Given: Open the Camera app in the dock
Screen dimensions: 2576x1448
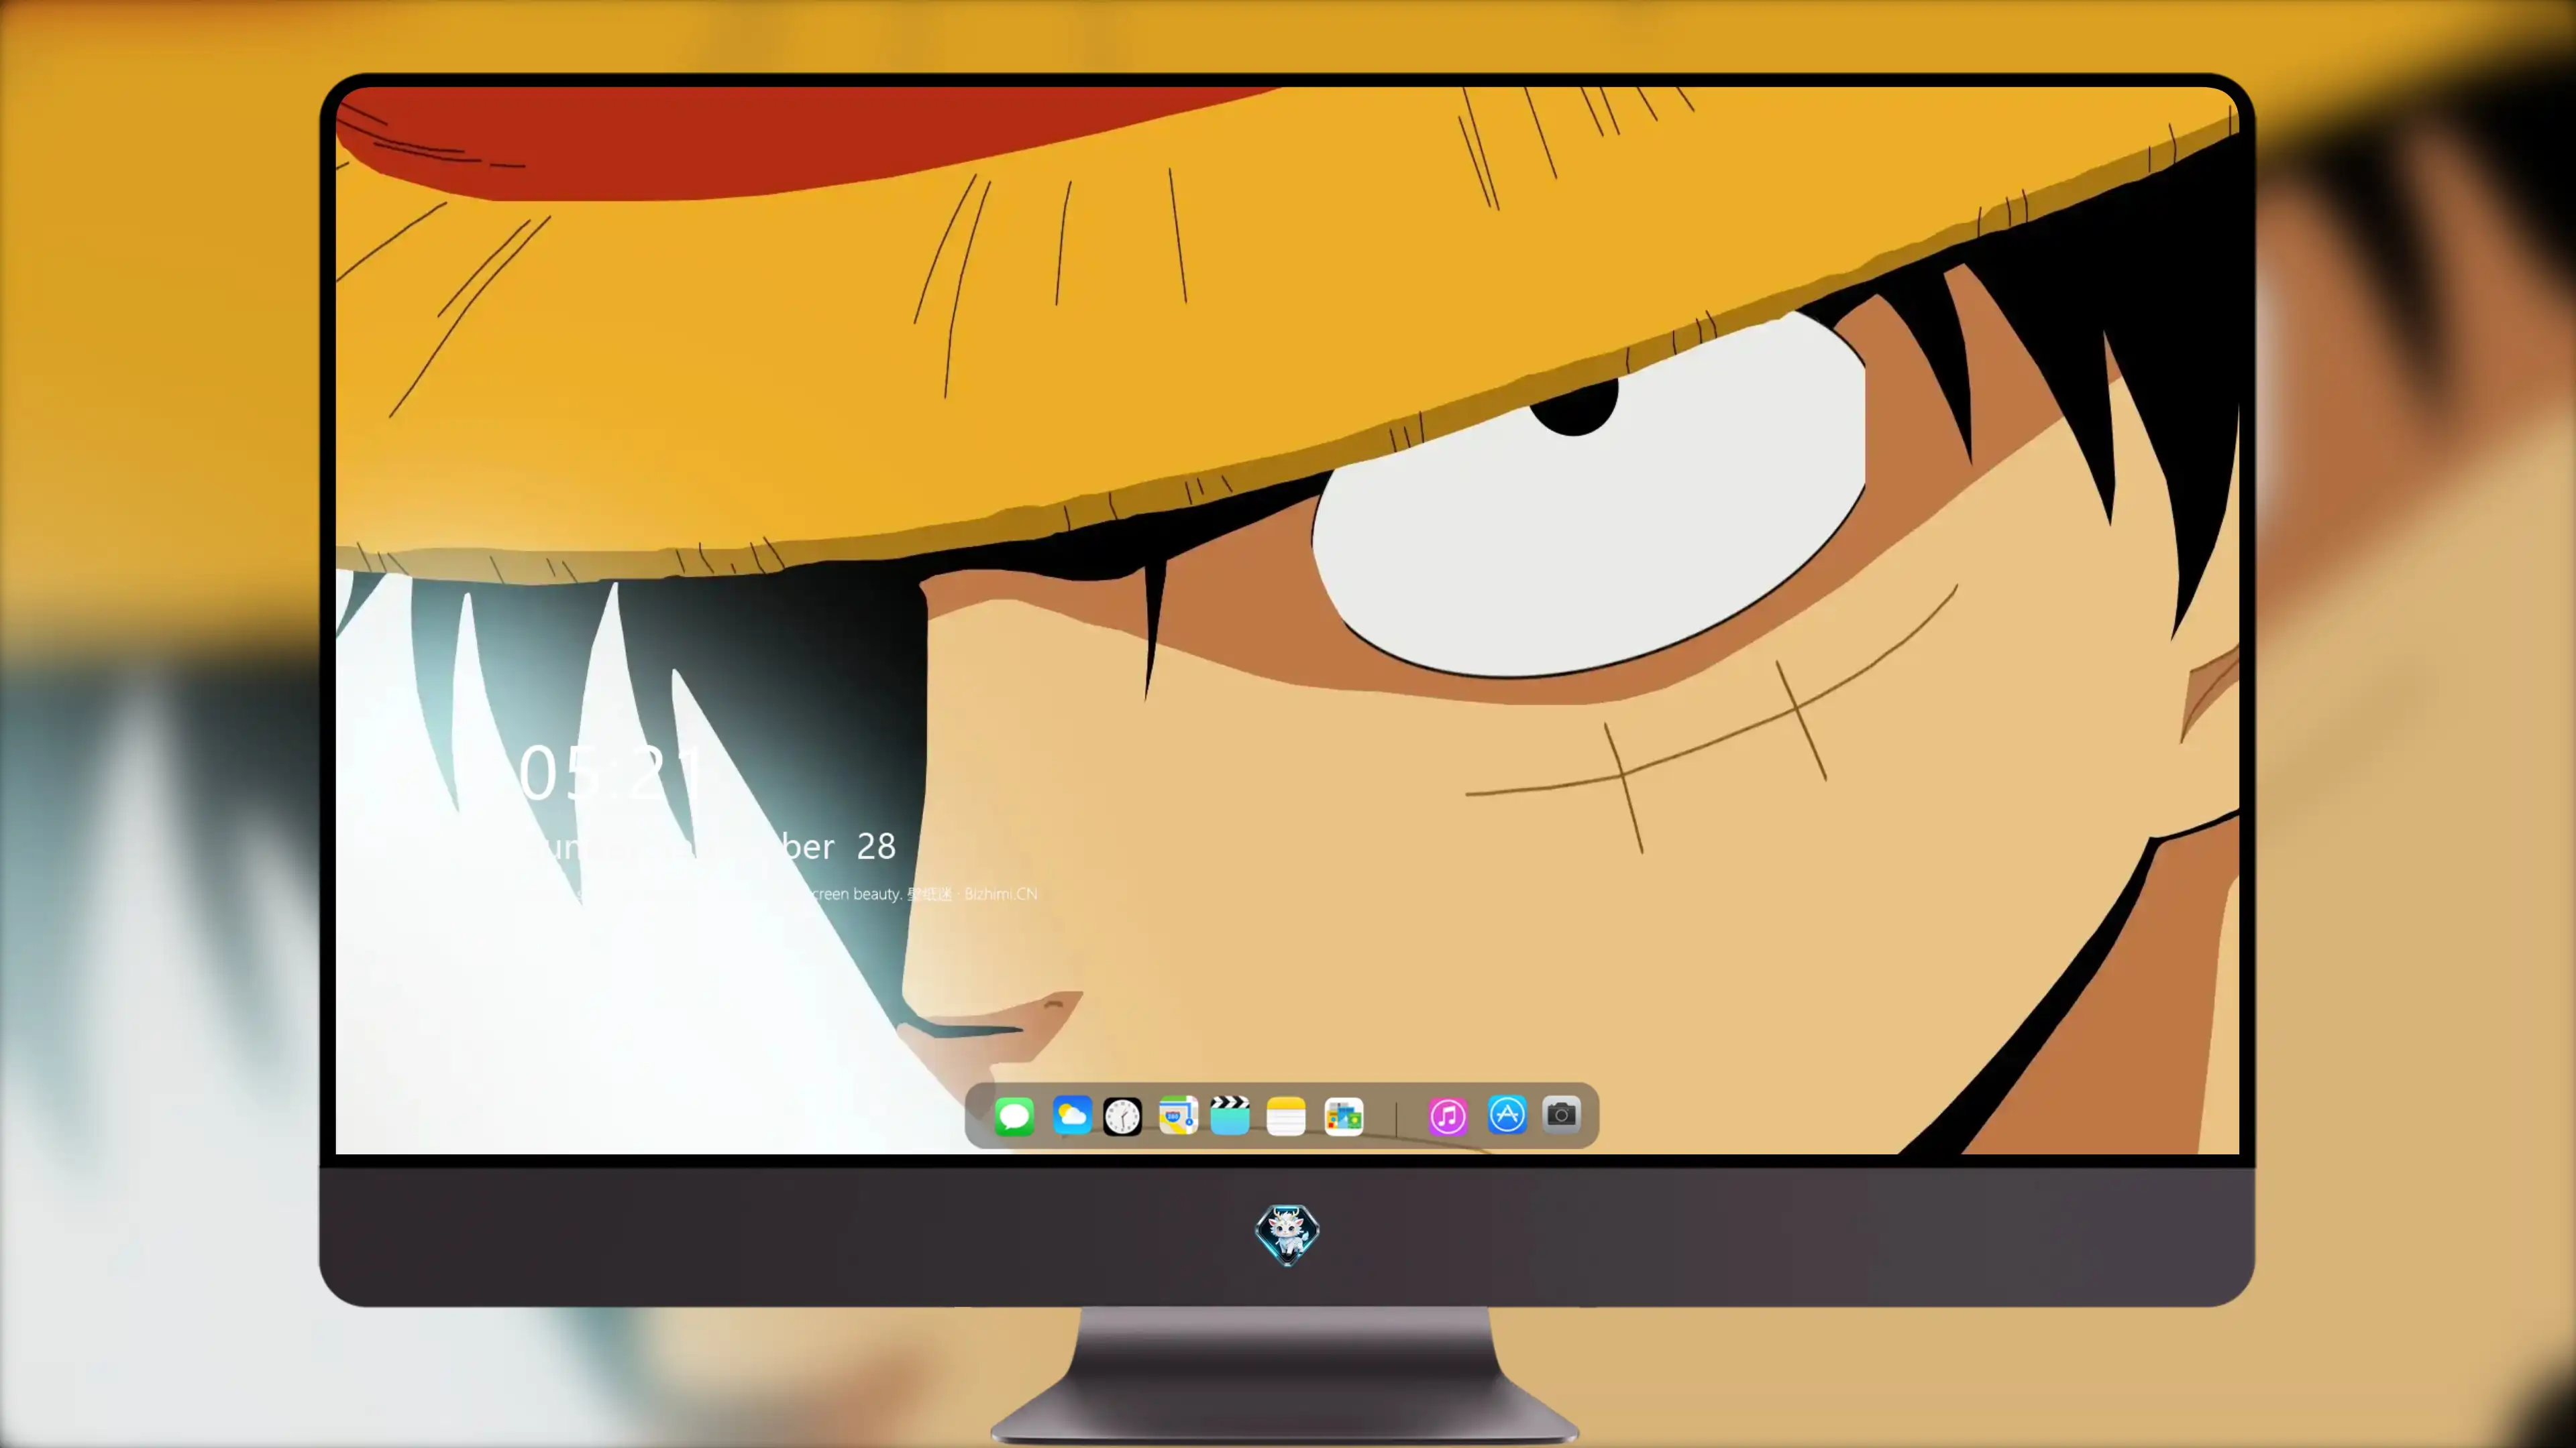Looking at the screenshot, I should (1561, 1114).
